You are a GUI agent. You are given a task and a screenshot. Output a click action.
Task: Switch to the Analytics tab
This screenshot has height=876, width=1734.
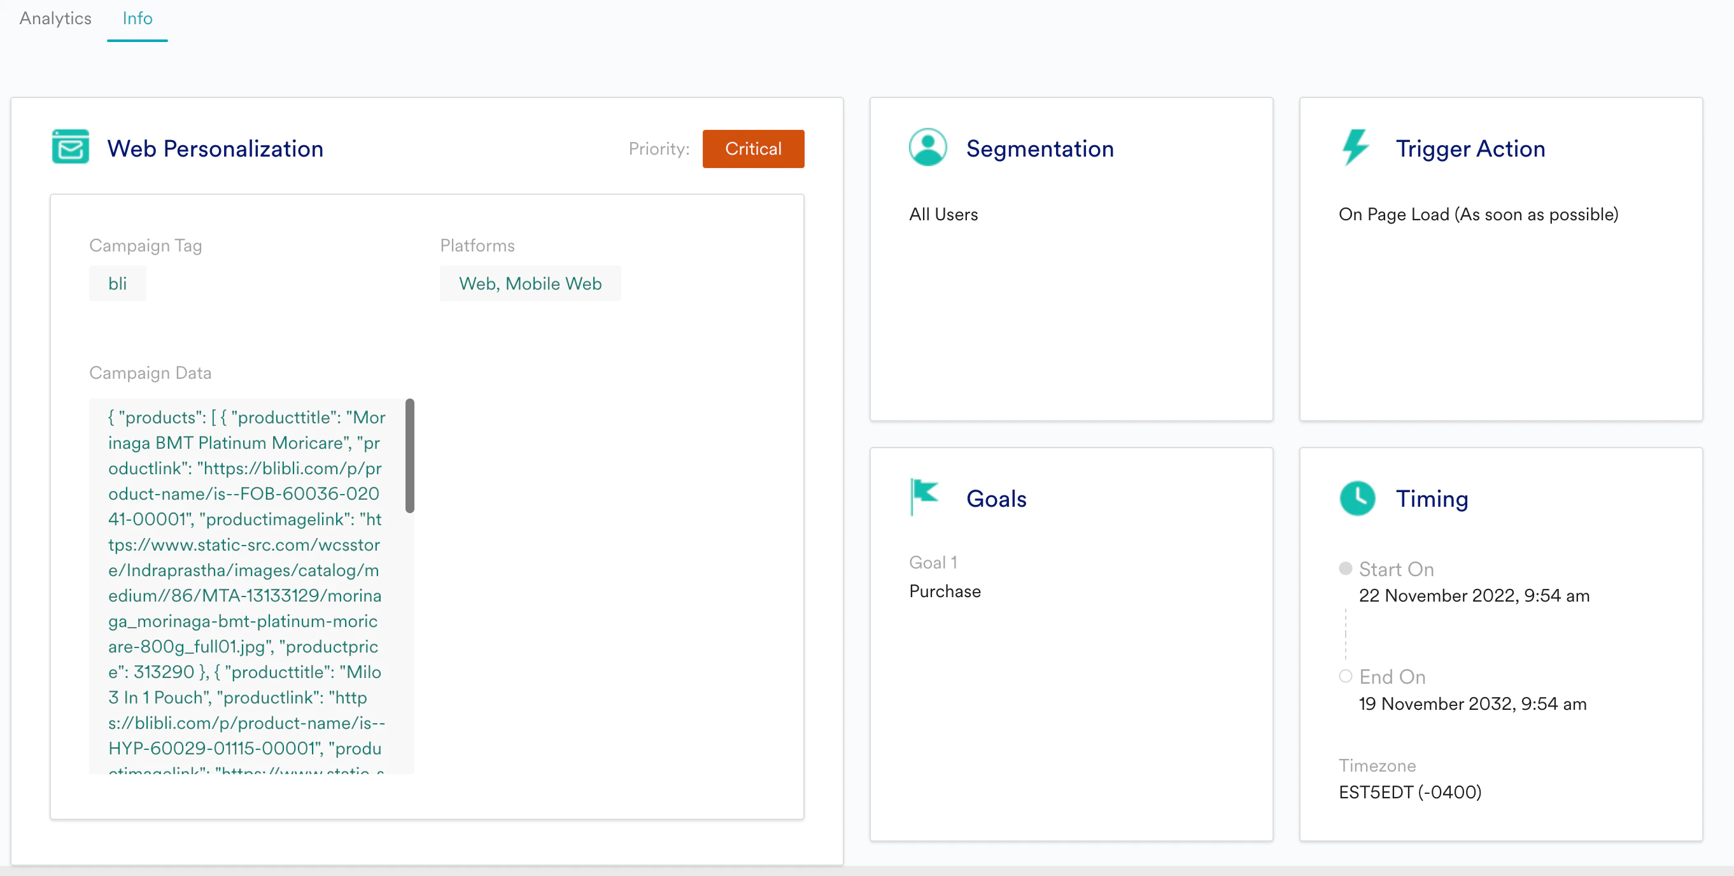[55, 18]
